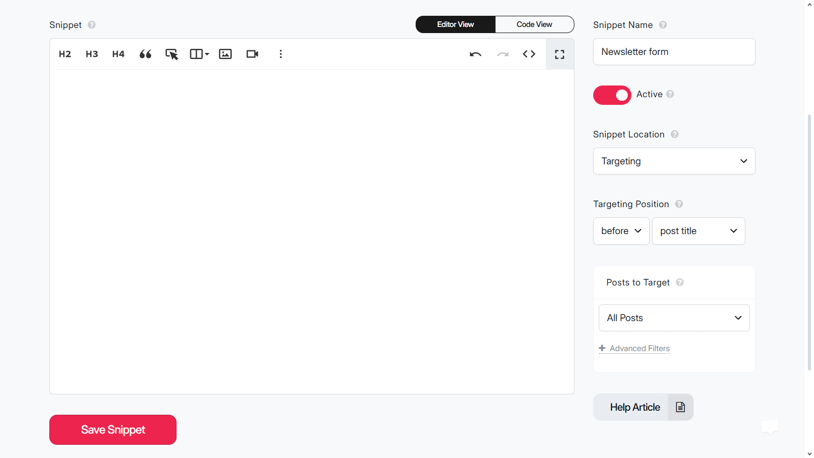Switch to the Code View tab
Screen dimensions: 814x458
coord(534,24)
